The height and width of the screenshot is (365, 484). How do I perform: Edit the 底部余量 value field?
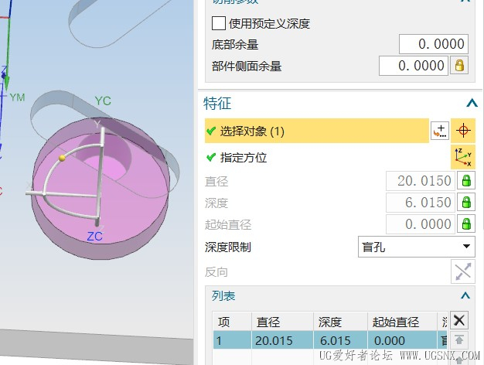coord(434,44)
